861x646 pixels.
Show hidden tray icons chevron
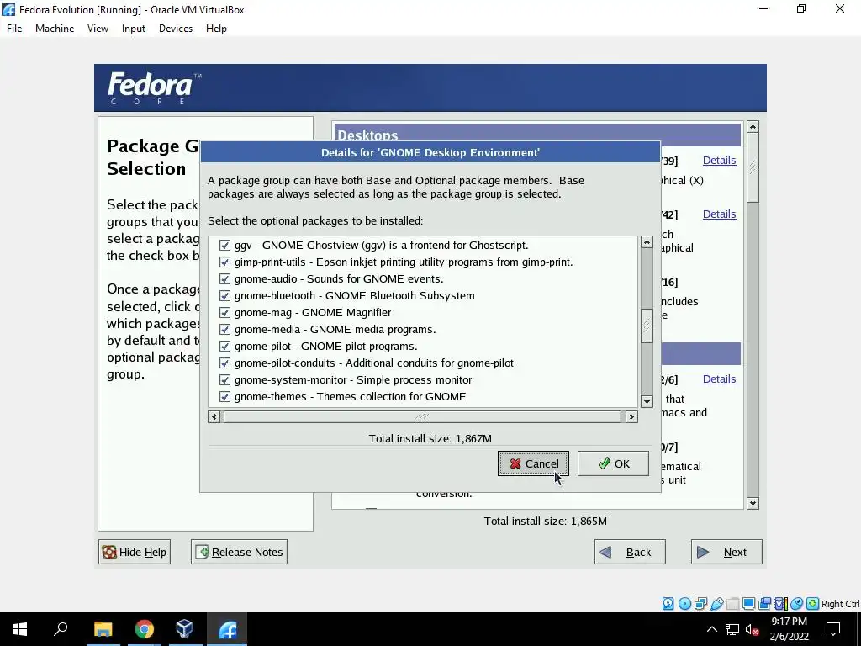tap(711, 629)
